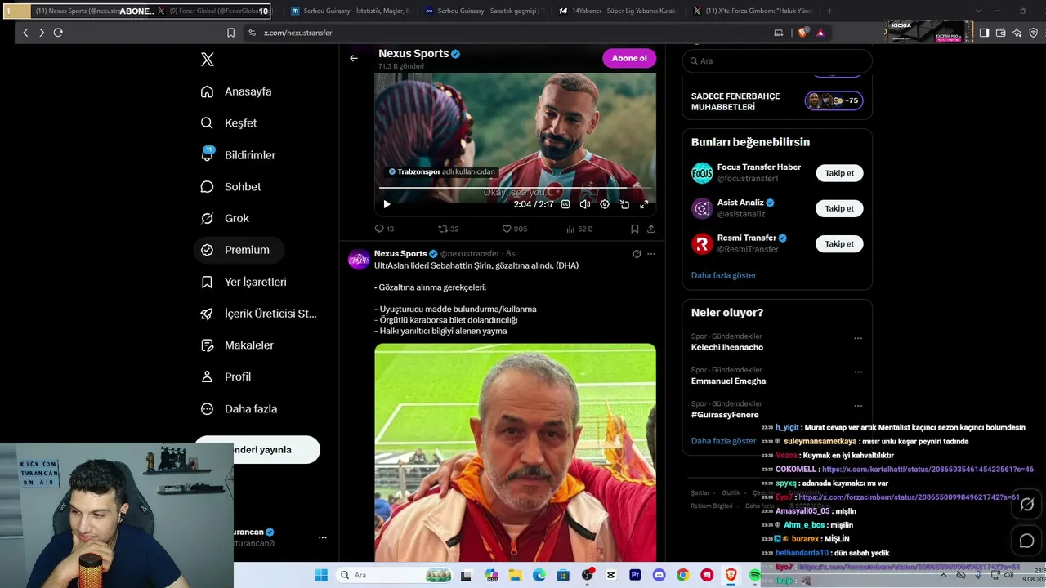This screenshot has width=1046, height=588.
Task: Focus the Ara search box on X
Action: click(x=777, y=60)
